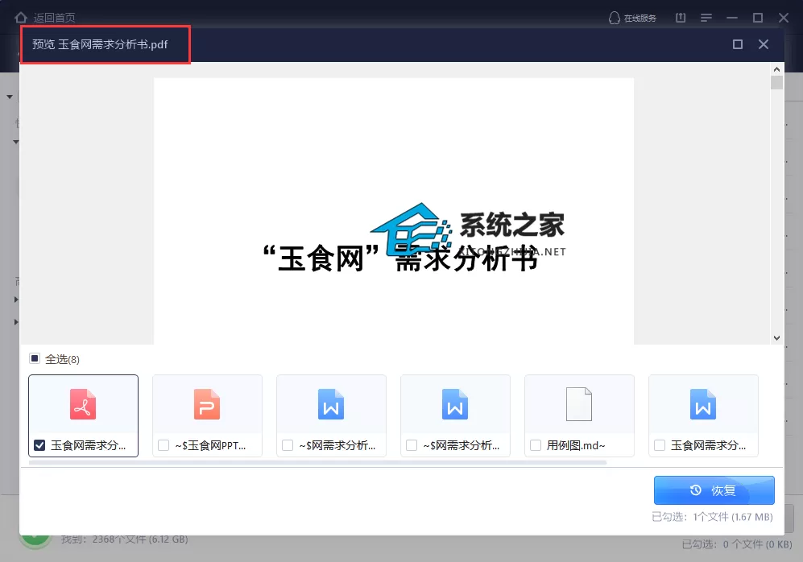
Task: Toggle the 全选(8) select all checkbox
Action: [x=35, y=358]
